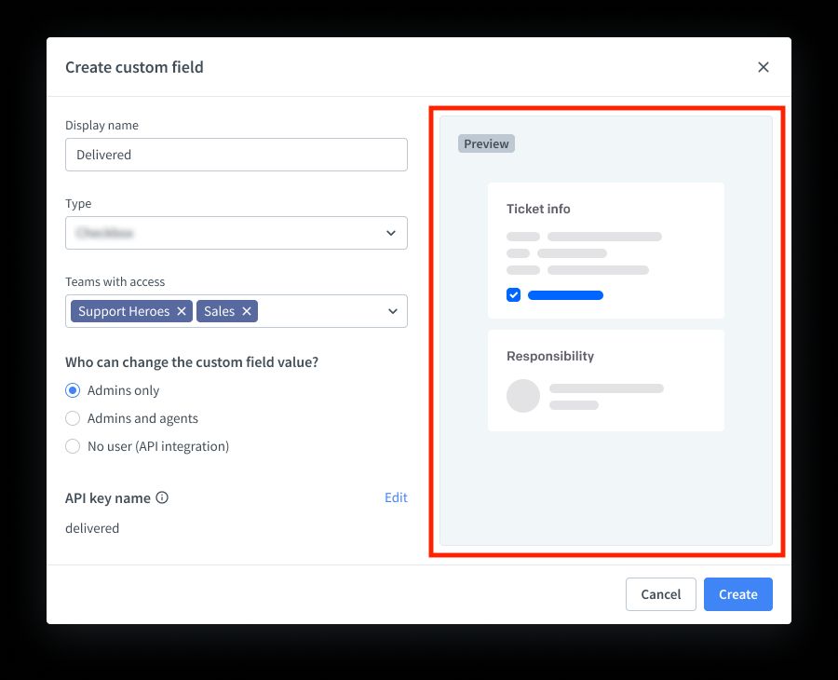Click the 'Who can change the custom field value?' heading
This screenshot has height=680, width=838.
[x=191, y=362]
